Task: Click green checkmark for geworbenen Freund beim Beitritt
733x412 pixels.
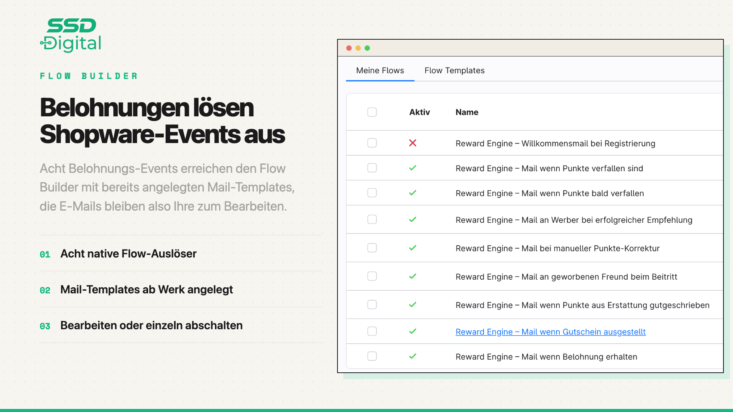Action: (x=413, y=276)
